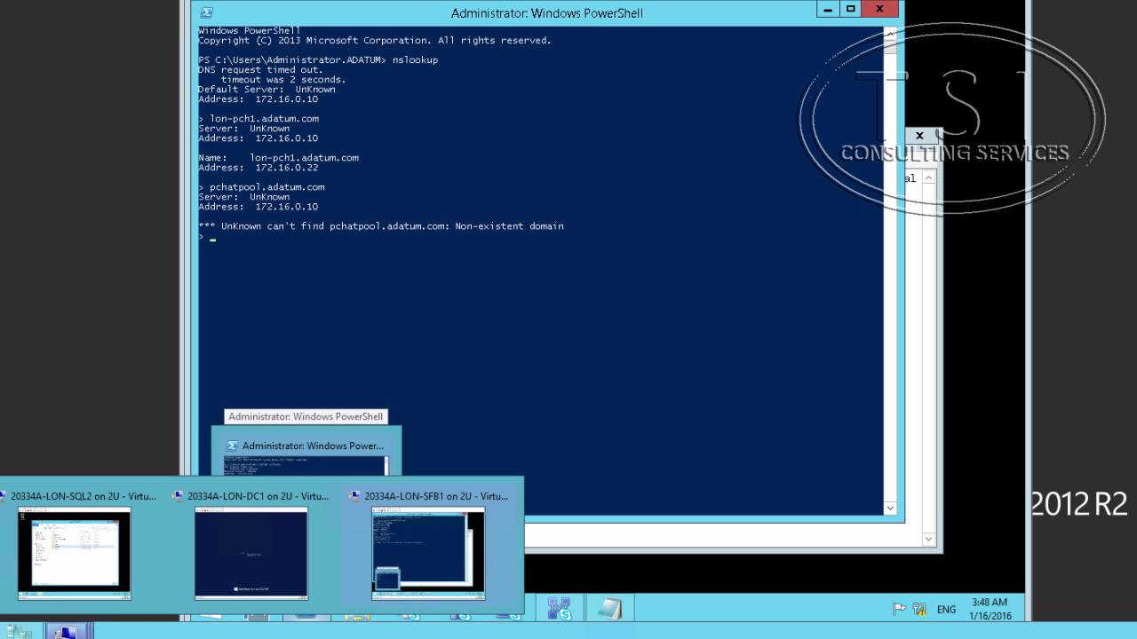
Task: Click the PowerShell icon in the window title bar
Action: click(206, 12)
